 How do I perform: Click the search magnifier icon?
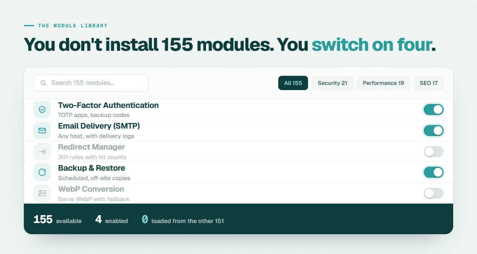pyautogui.click(x=44, y=83)
